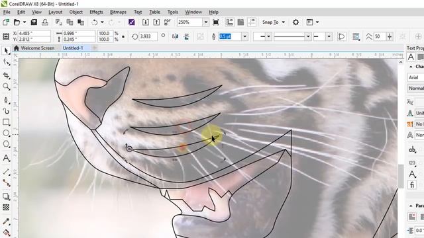The image size is (424, 238).
Task: Cut selection to clipboard
Action: pos(59,22)
